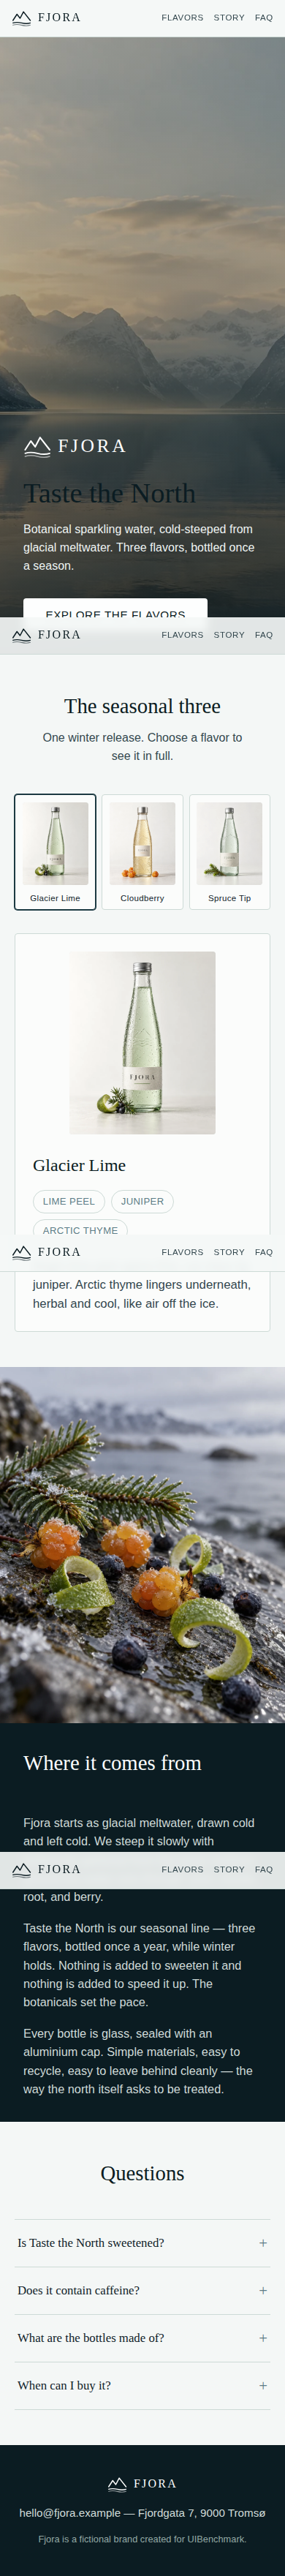Click the large Glacier Lime bottle photo

click(x=142, y=1042)
